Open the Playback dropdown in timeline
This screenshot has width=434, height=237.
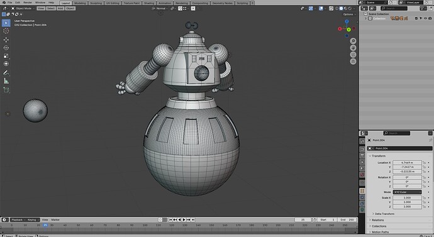[18, 220]
